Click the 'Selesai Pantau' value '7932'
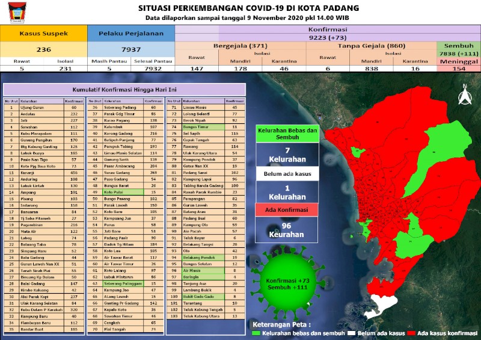Image resolution: width=481 pixels, height=340 pixels. [153, 69]
